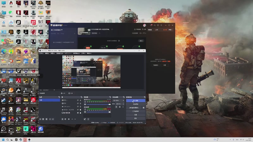This screenshot has height=142, width=253.
Task: Toggle lock on the second image source
Action: pos(80,104)
